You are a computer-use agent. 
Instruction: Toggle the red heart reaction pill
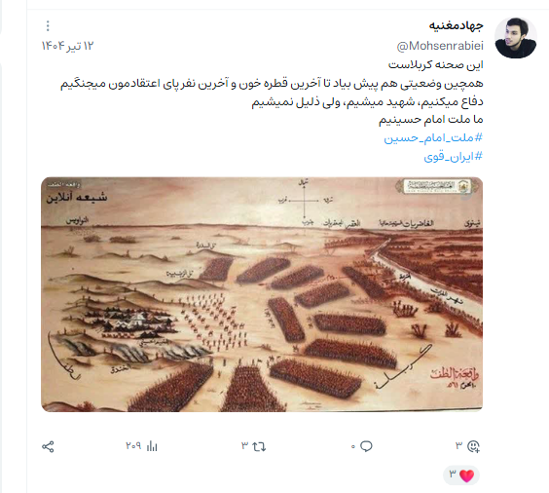[x=461, y=475]
